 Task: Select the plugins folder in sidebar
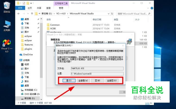click(x=28, y=49)
